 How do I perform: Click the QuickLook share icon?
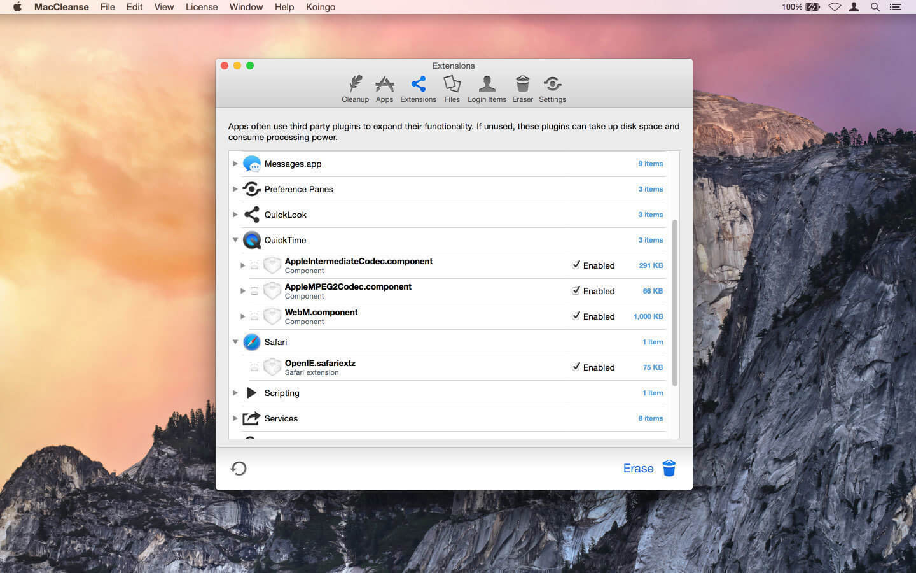coord(252,215)
